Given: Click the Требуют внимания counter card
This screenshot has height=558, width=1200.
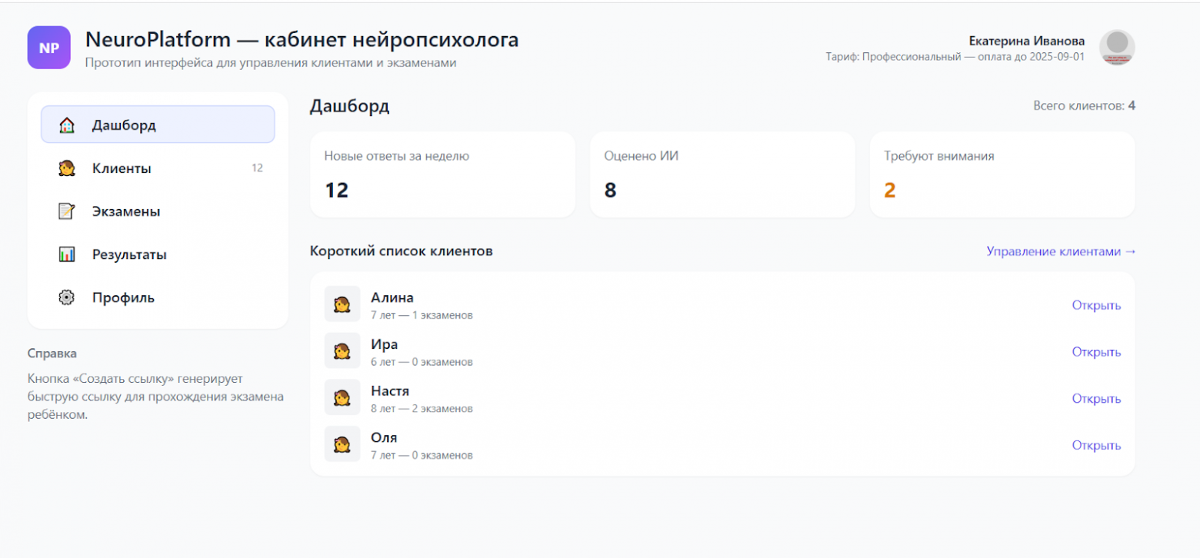Looking at the screenshot, I should (1002, 174).
